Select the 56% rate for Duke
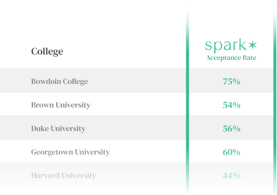 tap(232, 128)
